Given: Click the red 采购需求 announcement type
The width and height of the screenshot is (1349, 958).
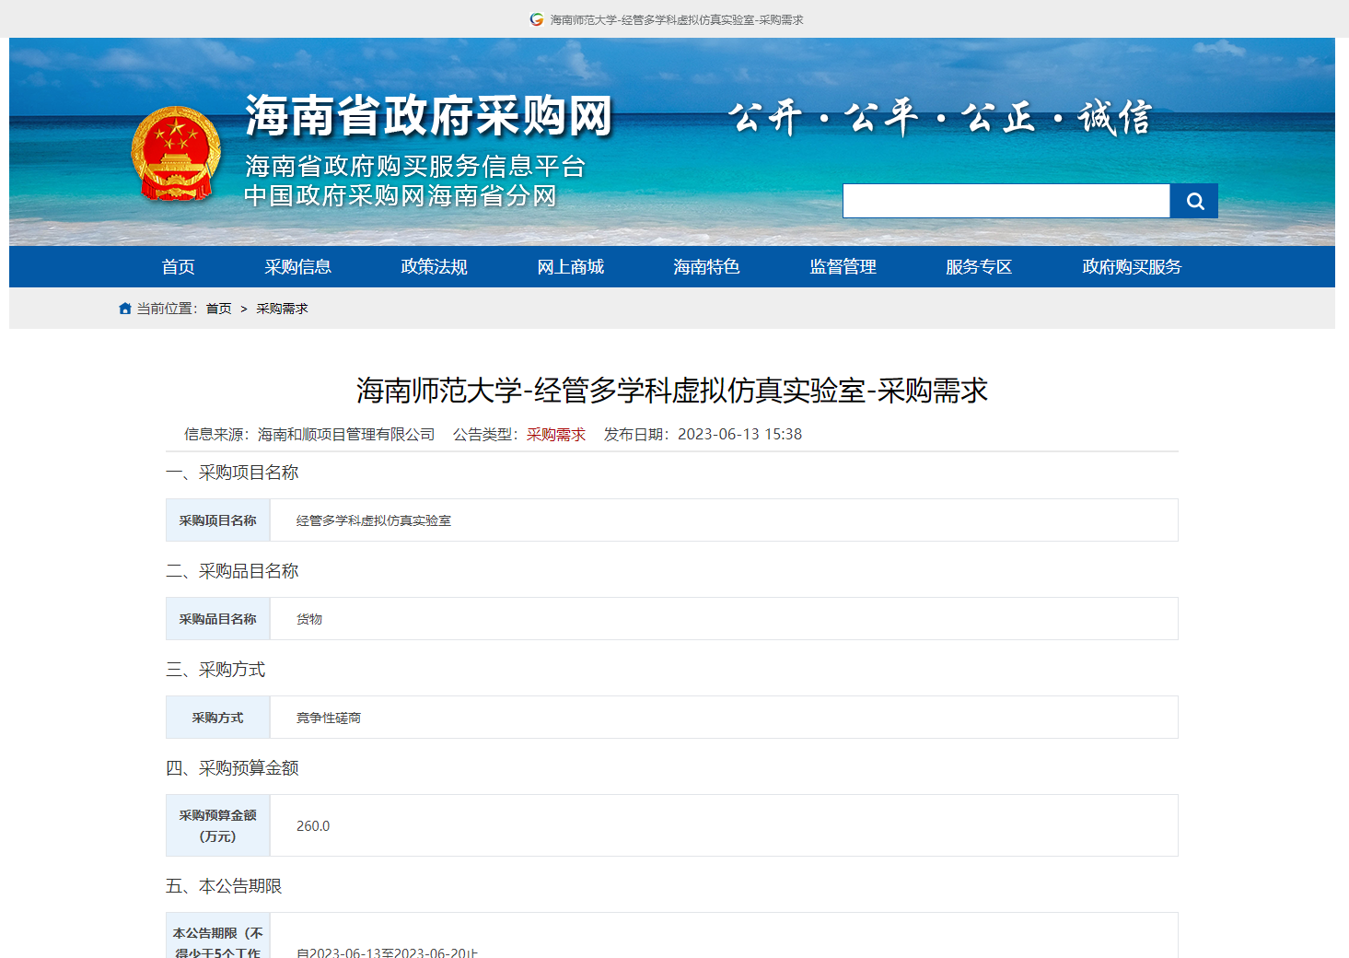Looking at the screenshot, I should 556,435.
